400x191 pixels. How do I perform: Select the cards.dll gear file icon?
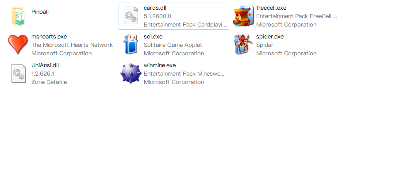131,16
